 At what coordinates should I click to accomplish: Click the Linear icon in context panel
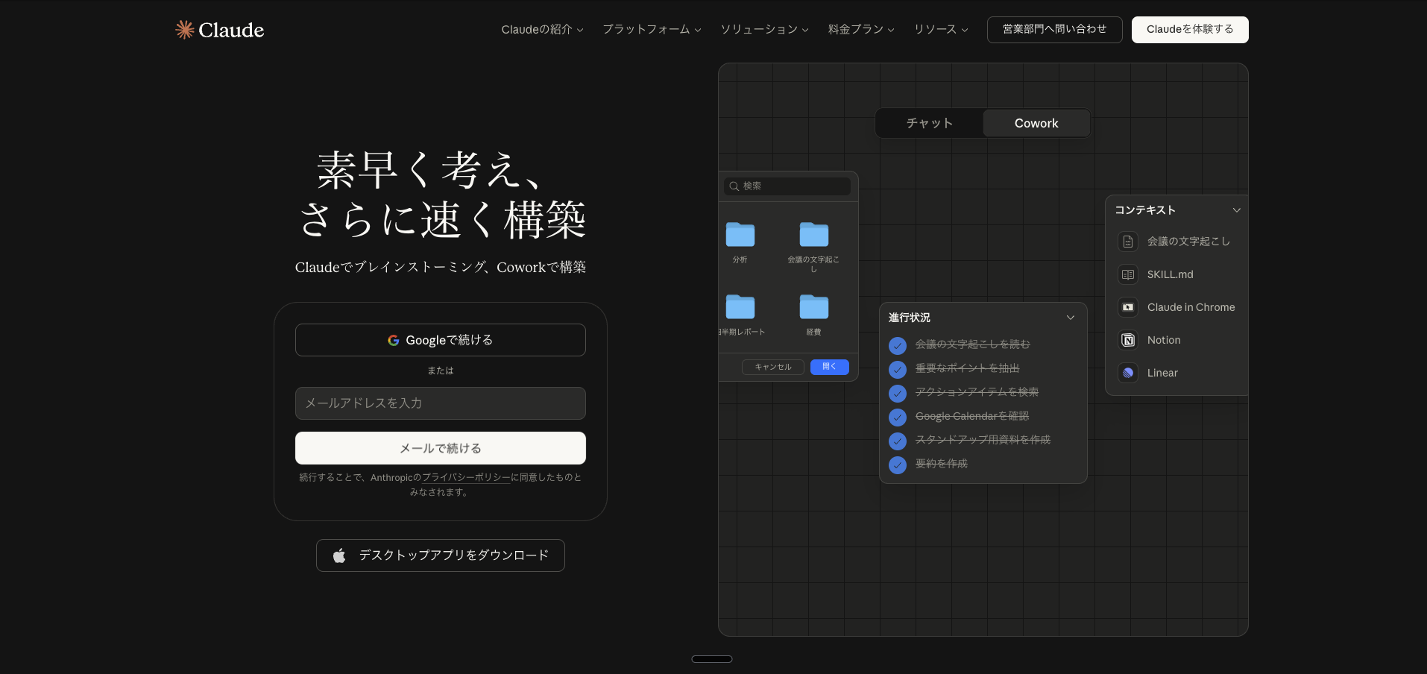(1128, 373)
